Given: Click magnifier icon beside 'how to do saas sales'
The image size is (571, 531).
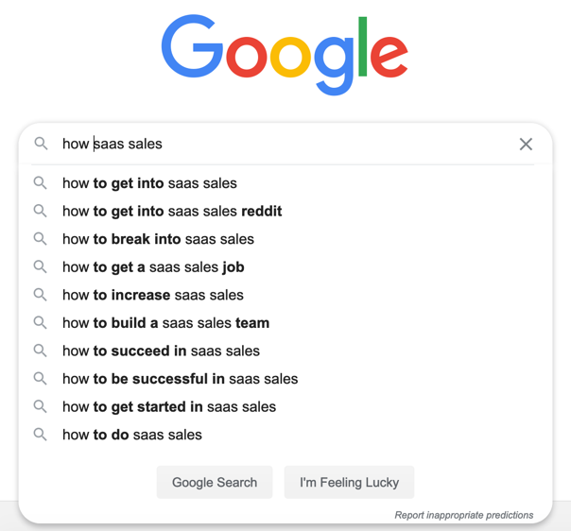Looking at the screenshot, I should point(40,435).
